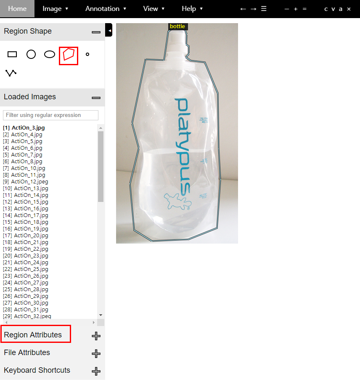Toggle image list icon in toolbar
This screenshot has height=382, width=360.
coord(264,9)
